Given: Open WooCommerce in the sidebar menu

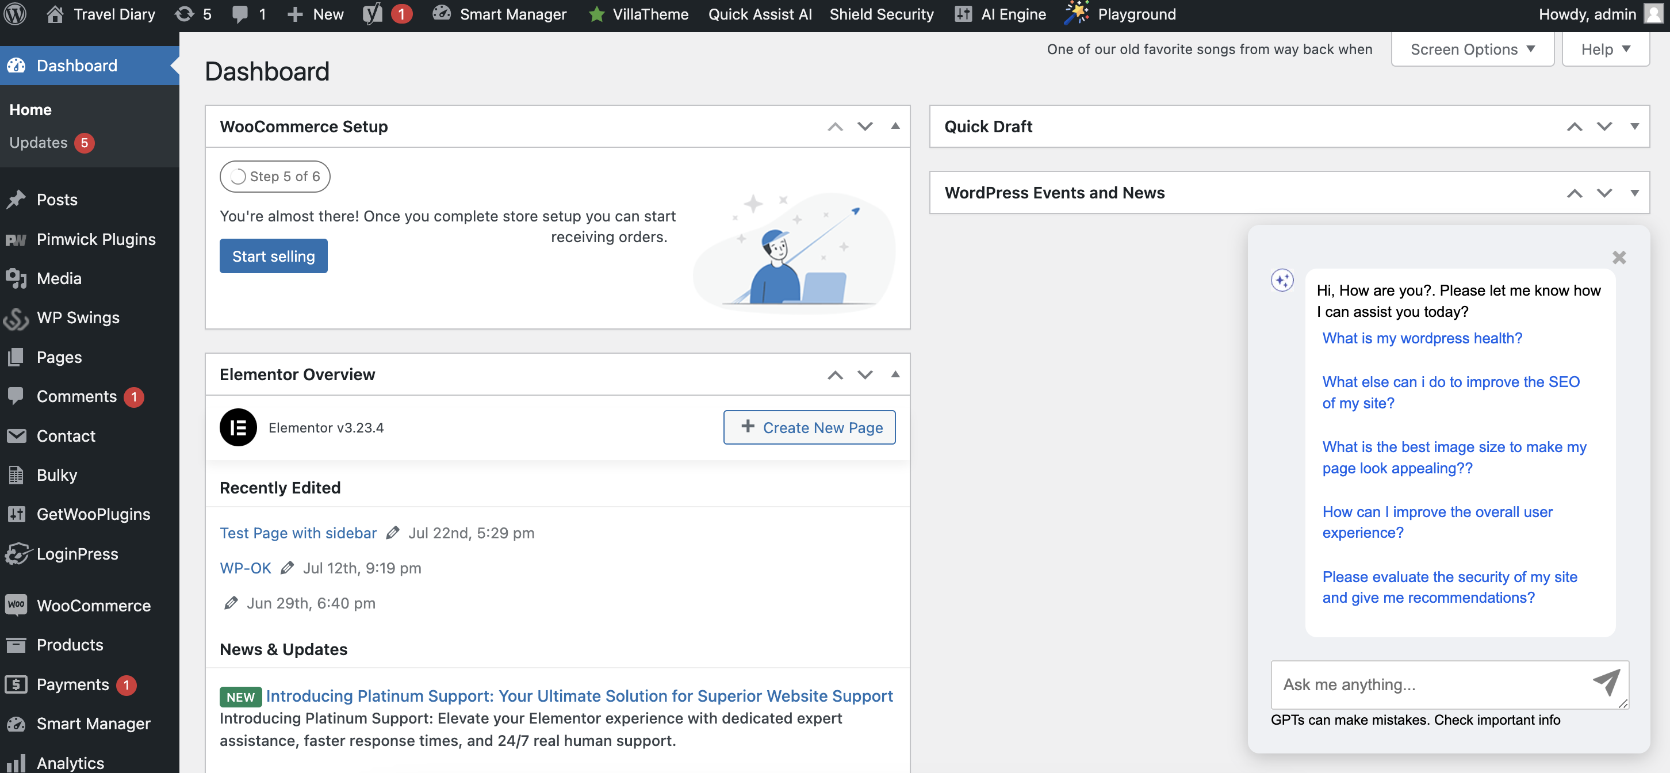Looking at the screenshot, I should pyautogui.click(x=93, y=605).
